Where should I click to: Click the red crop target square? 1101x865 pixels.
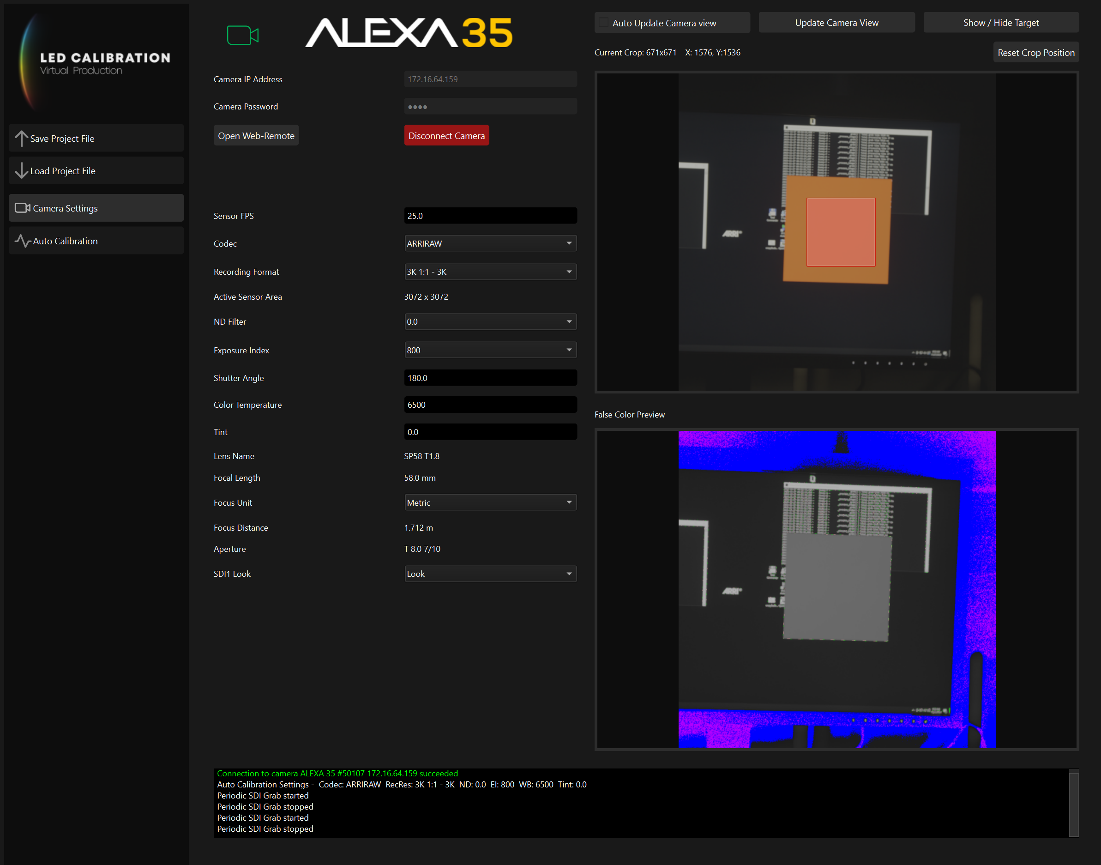coord(840,232)
